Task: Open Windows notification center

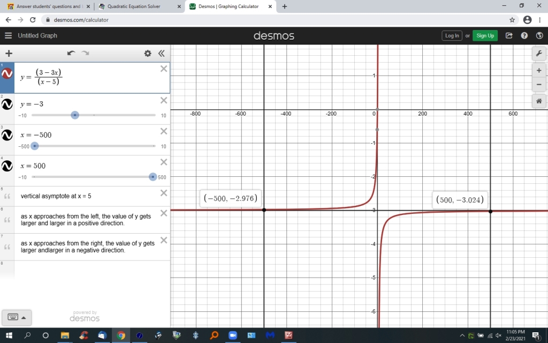Action: tap(536, 335)
